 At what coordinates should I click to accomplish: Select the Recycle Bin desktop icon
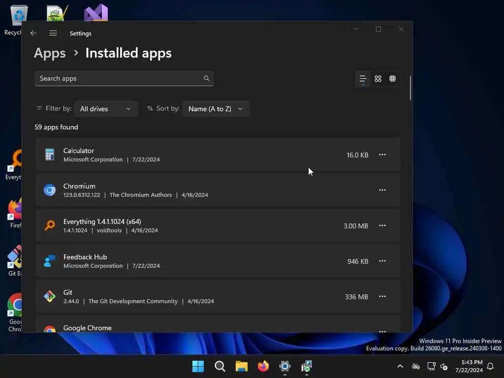click(x=13, y=20)
